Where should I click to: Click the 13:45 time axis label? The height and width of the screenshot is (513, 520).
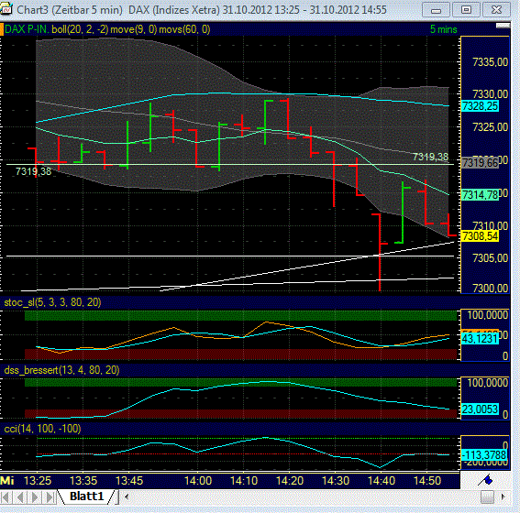point(129,481)
